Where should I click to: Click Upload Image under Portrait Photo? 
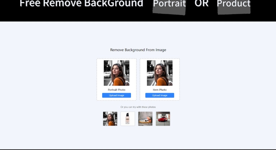[117, 95]
